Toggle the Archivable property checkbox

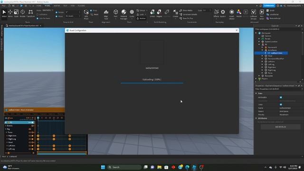click(281, 97)
